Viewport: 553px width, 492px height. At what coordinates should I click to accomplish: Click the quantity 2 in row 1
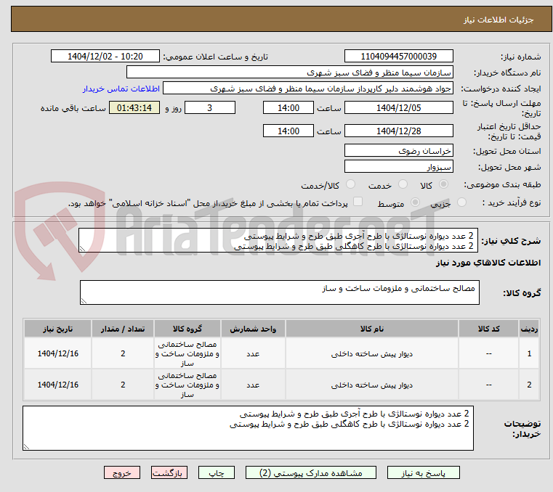[x=123, y=353]
